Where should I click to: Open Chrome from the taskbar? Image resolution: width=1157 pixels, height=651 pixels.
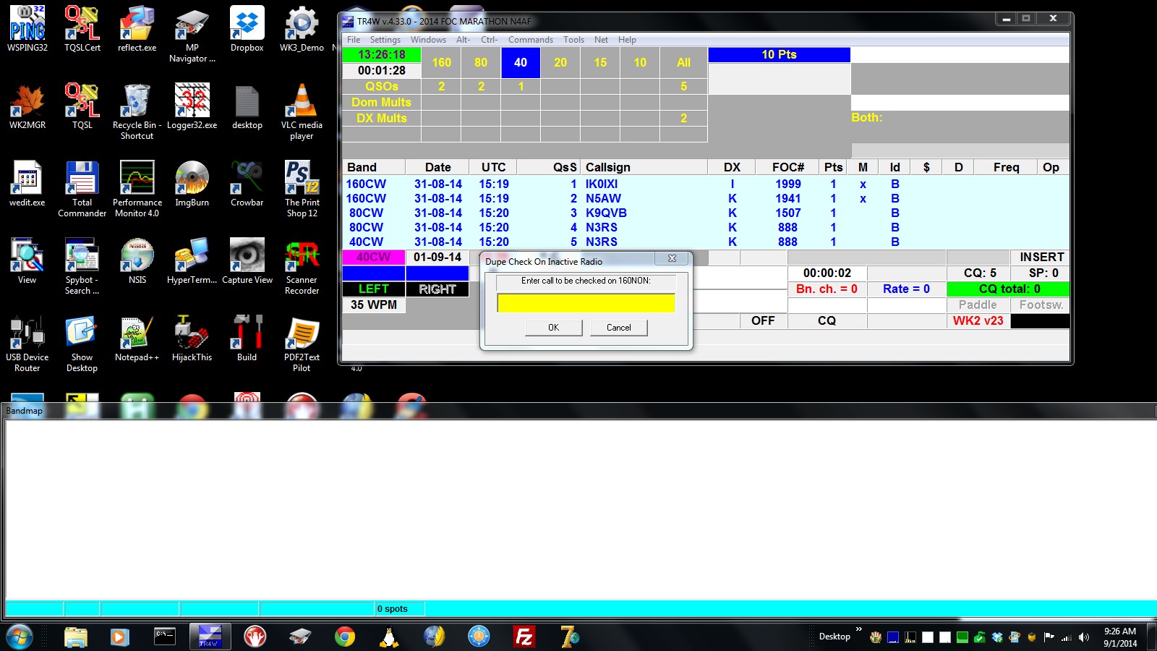(345, 637)
